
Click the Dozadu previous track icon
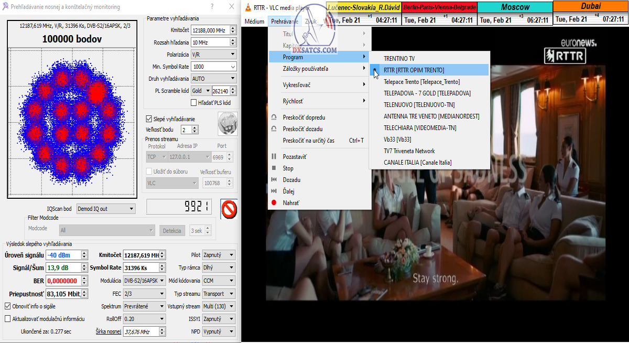[274, 180]
